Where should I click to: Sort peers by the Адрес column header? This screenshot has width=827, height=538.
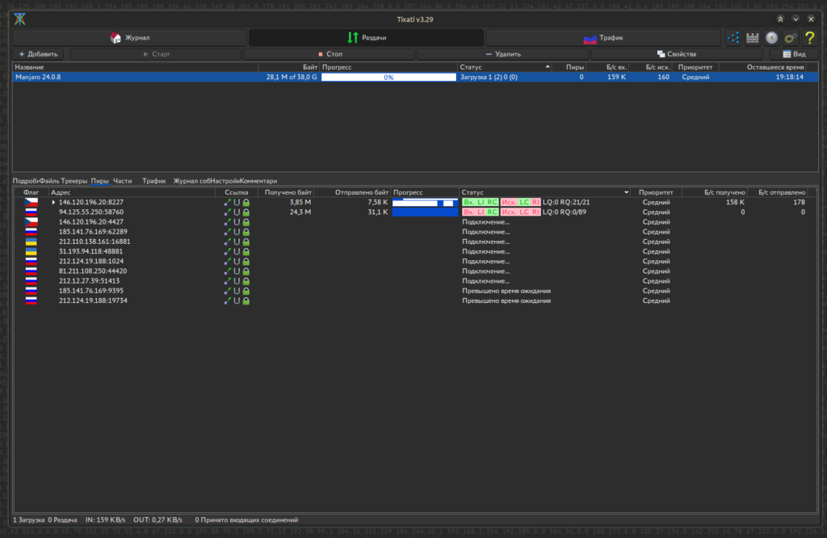(x=132, y=192)
